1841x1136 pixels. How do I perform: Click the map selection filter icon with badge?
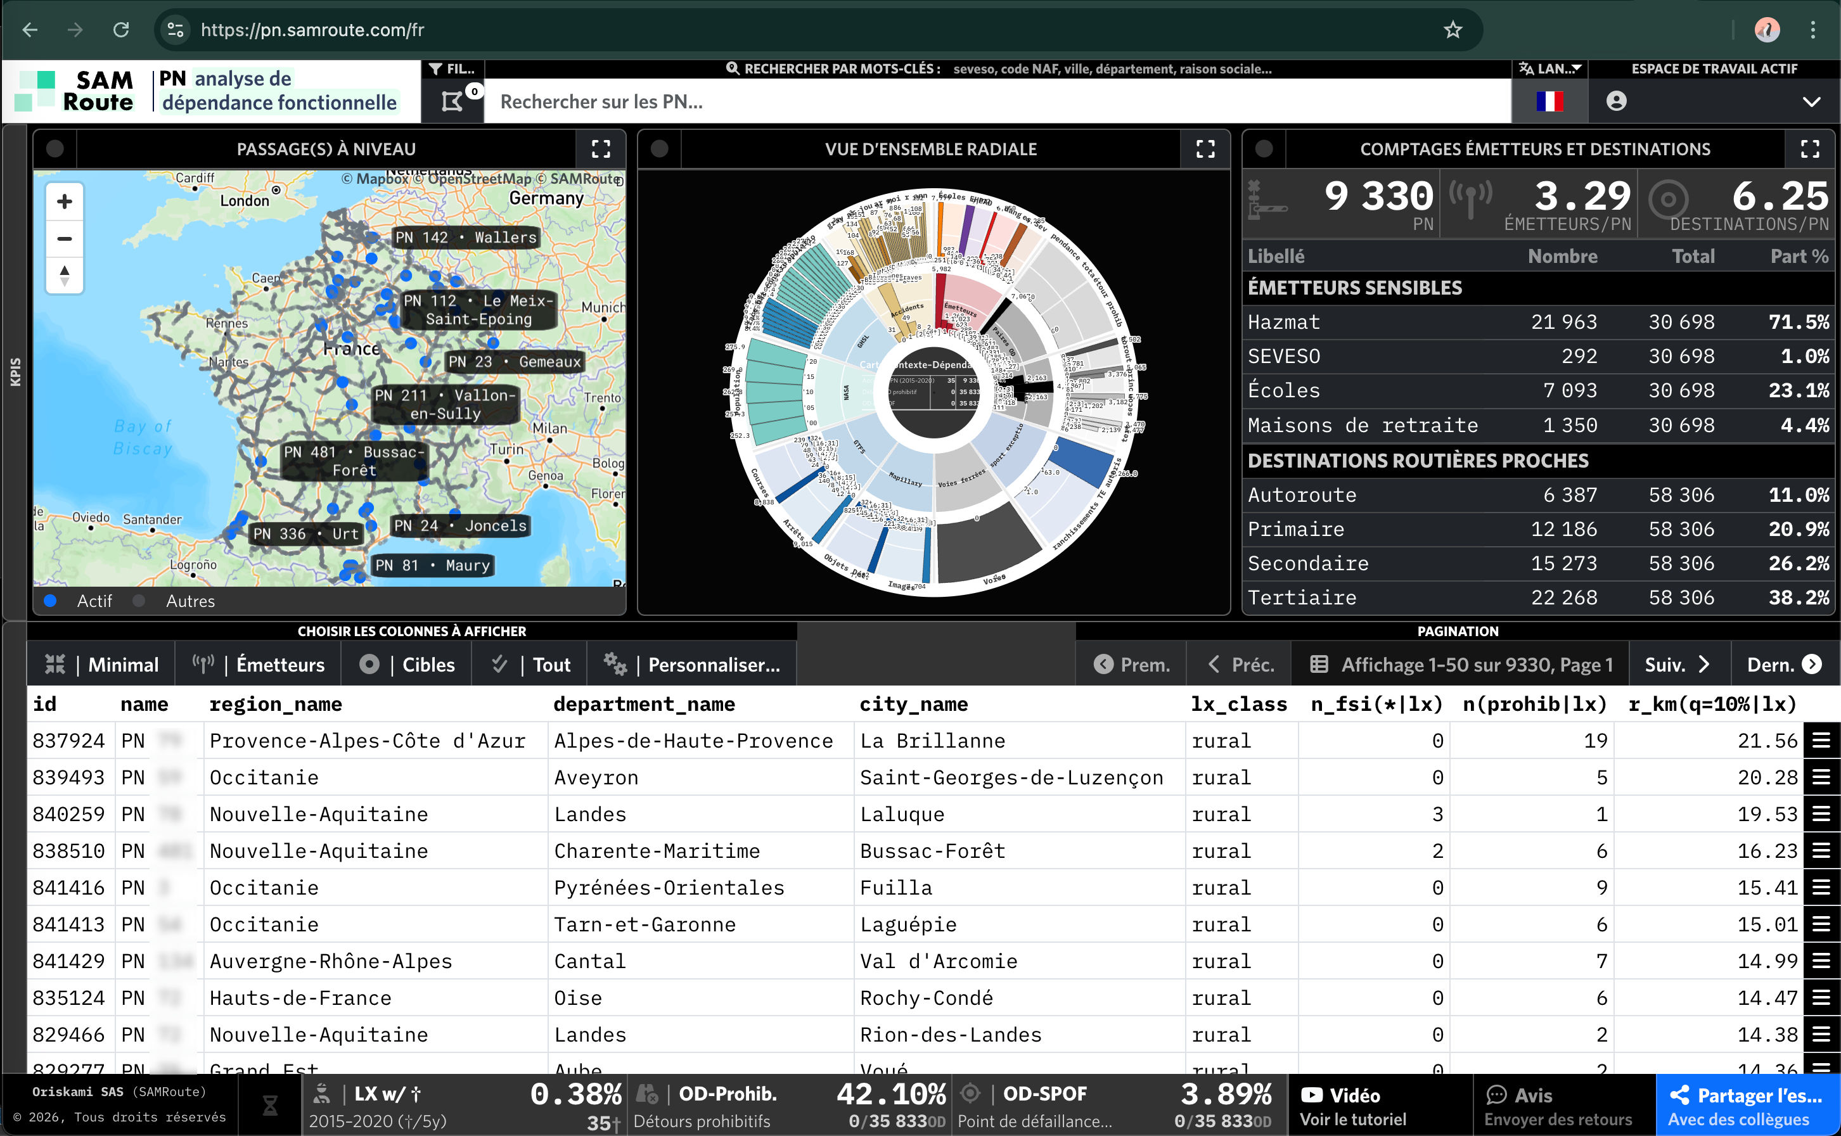(x=453, y=101)
